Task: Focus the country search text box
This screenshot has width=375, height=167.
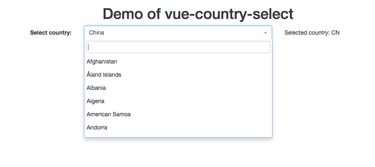Action: point(178,47)
